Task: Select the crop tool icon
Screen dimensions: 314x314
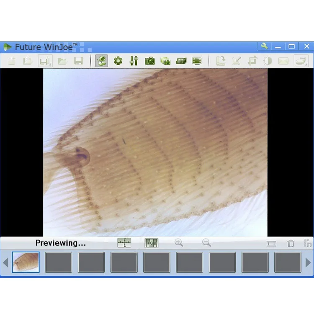Action: [252, 61]
